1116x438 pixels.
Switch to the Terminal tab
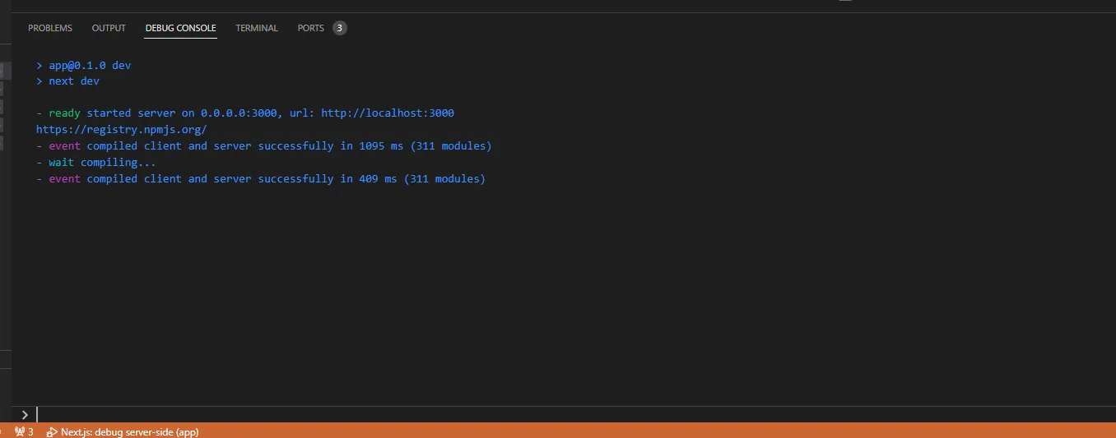pos(257,28)
